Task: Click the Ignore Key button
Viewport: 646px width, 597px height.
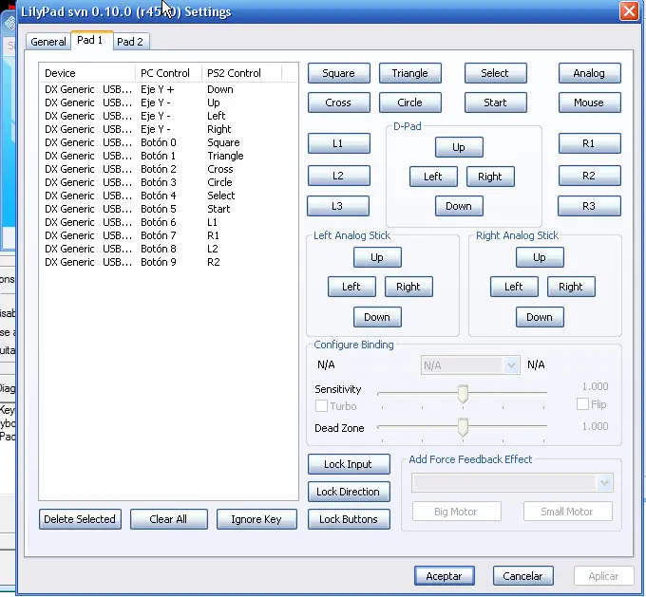Action: (x=256, y=519)
